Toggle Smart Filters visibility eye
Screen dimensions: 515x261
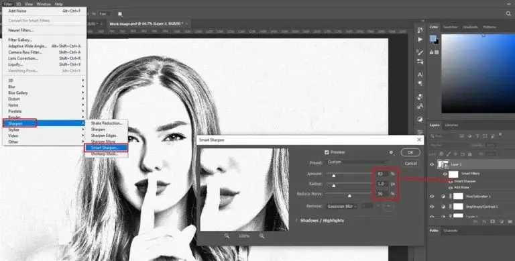click(445, 174)
